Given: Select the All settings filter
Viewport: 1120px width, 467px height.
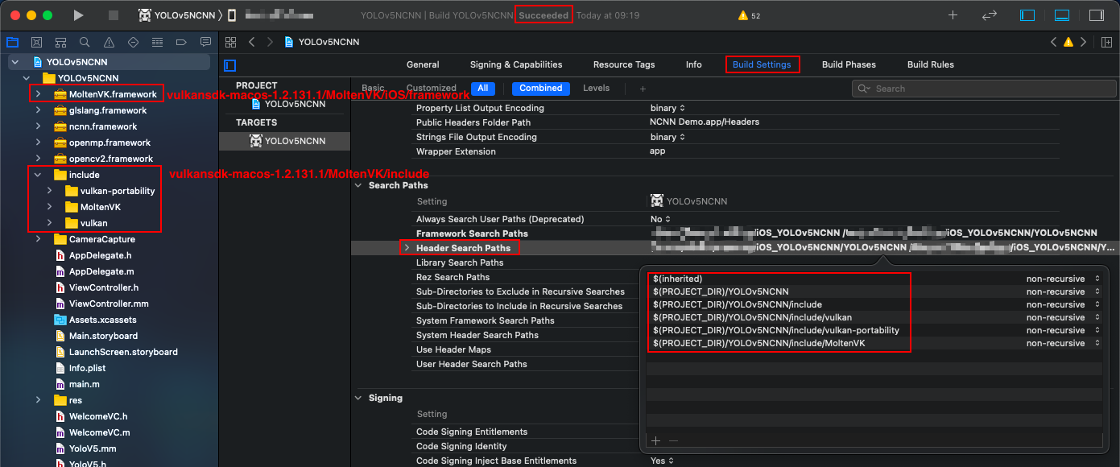Looking at the screenshot, I should coord(483,89).
